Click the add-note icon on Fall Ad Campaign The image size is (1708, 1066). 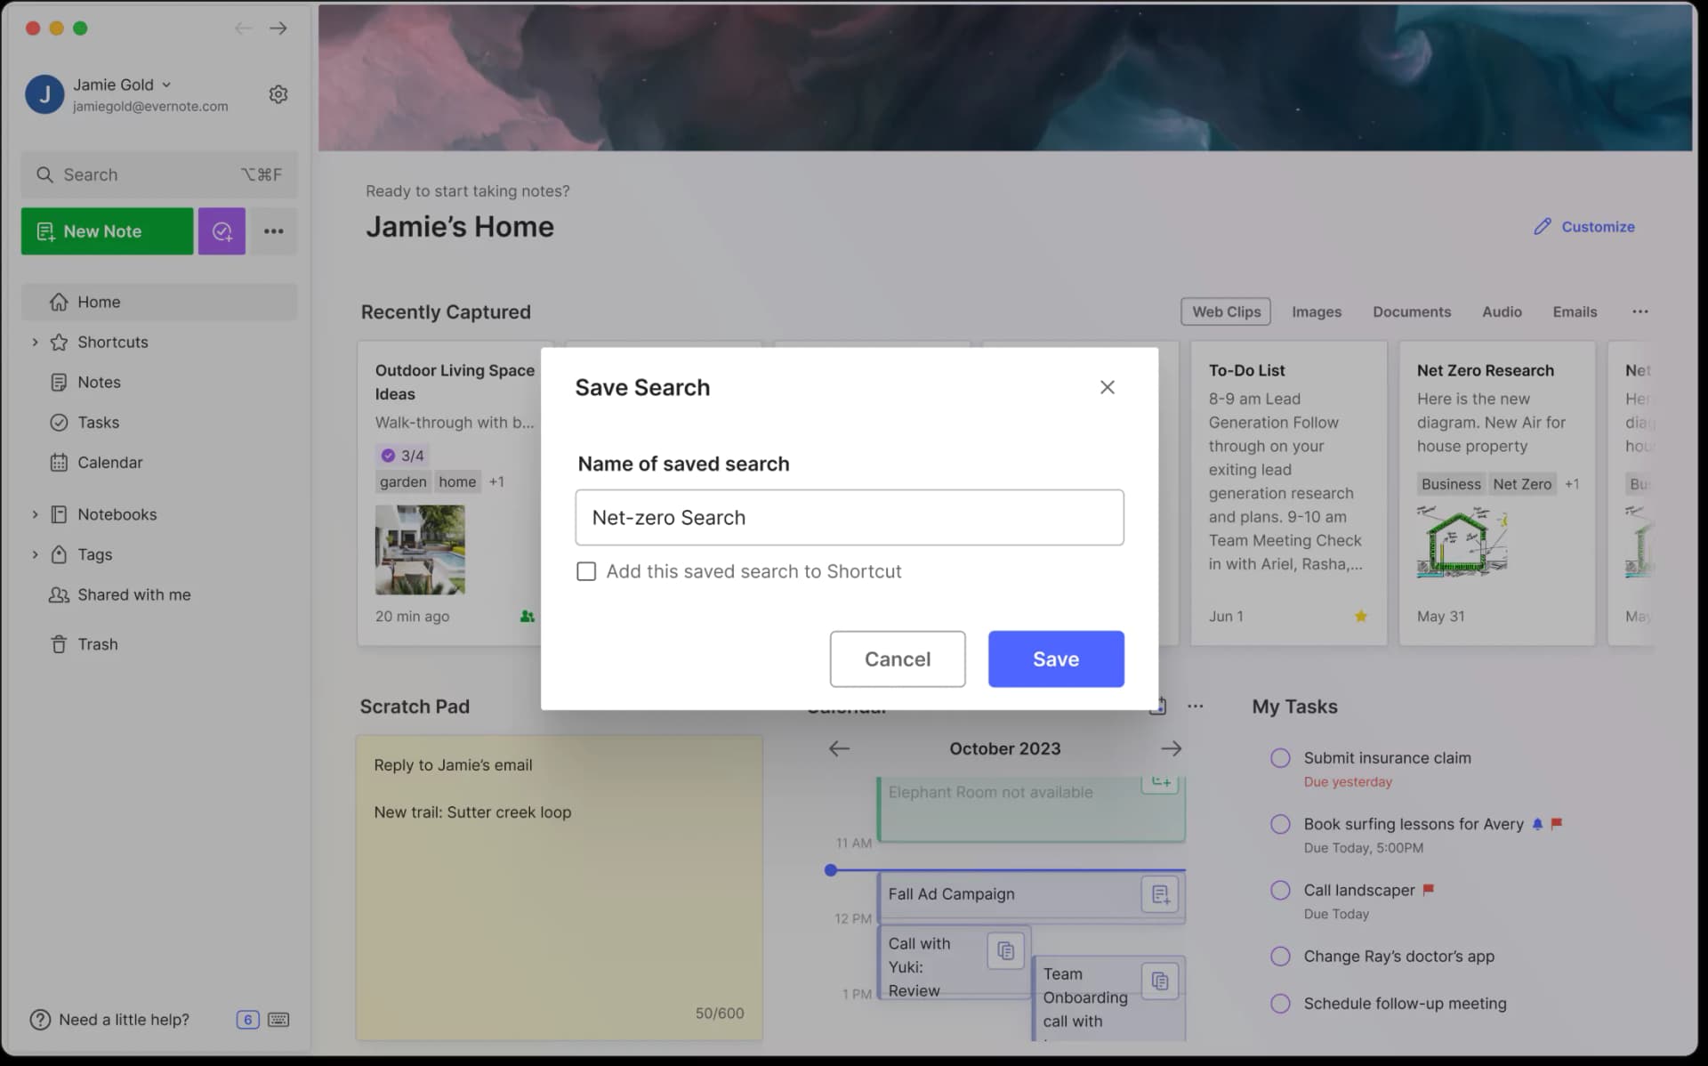[1159, 894]
